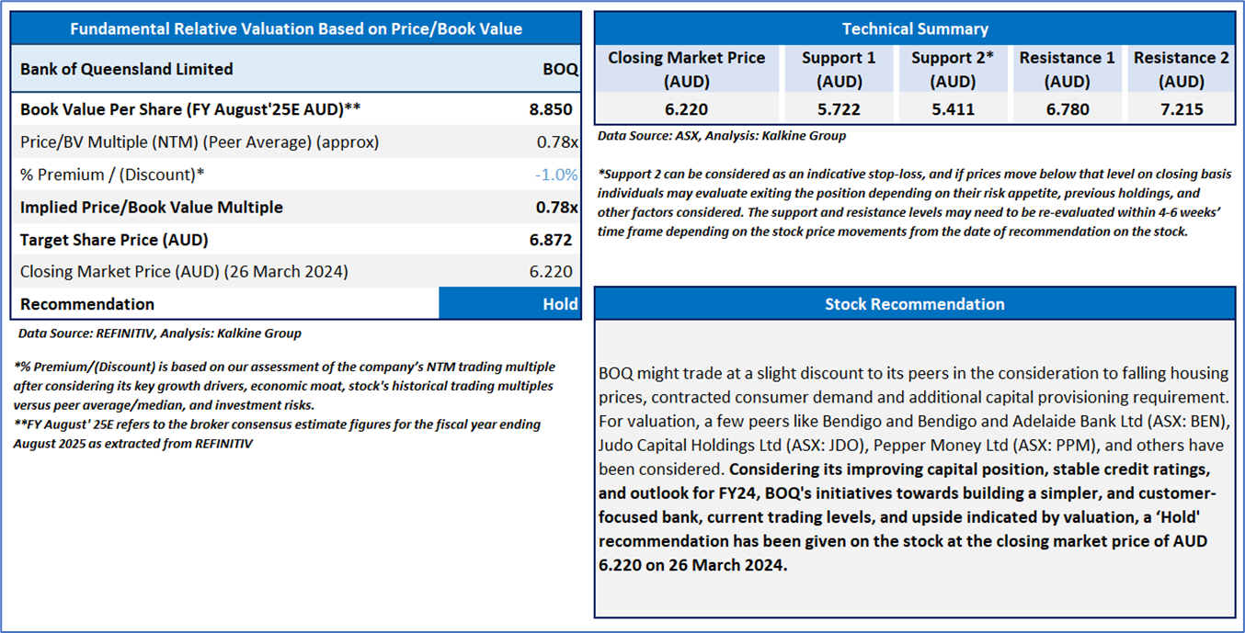Select the 'Resistance 2 (AUD)' column header
1245x633 pixels.
(1181, 69)
